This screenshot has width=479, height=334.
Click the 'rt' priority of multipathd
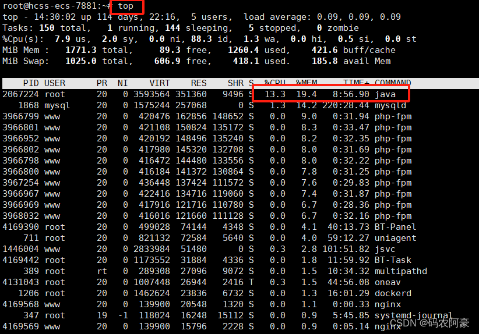tap(102, 271)
